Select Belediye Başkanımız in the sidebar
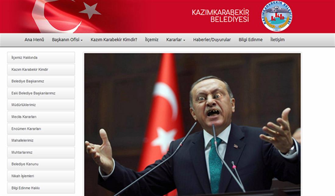335x196 pixels. [x=41, y=81]
